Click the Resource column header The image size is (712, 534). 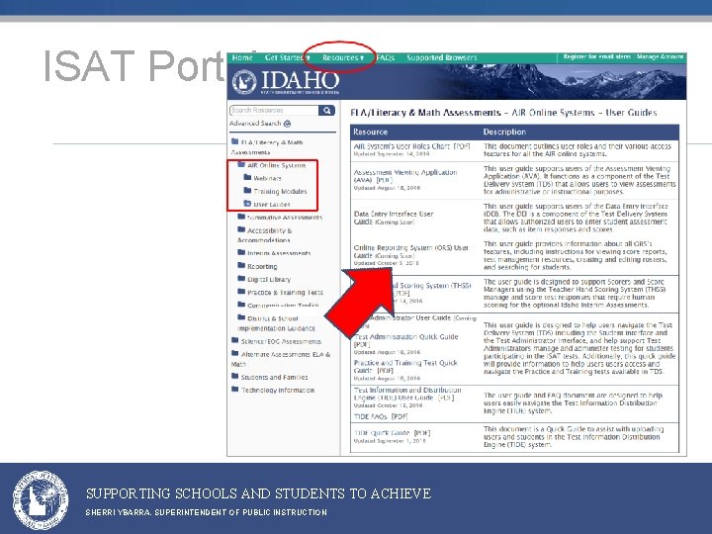click(370, 133)
